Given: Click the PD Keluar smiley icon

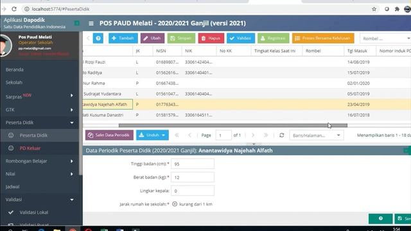Looking at the screenshot, I should coord(11,148).
